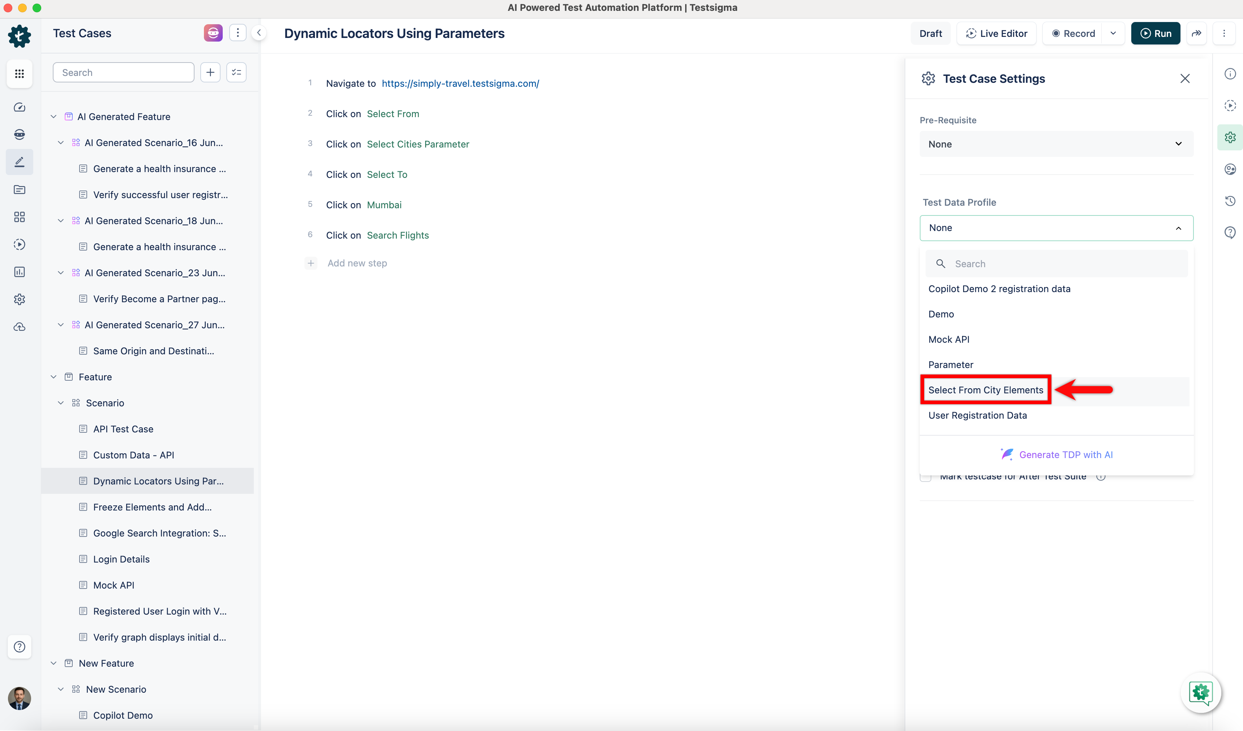This screenshot has height=731, width=1243.
Task: Select Select From City Elements option
Action: [x=986, y=390]
